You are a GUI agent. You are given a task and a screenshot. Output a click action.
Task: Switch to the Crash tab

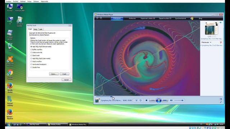pyautogui.click(x=30, y=29)
